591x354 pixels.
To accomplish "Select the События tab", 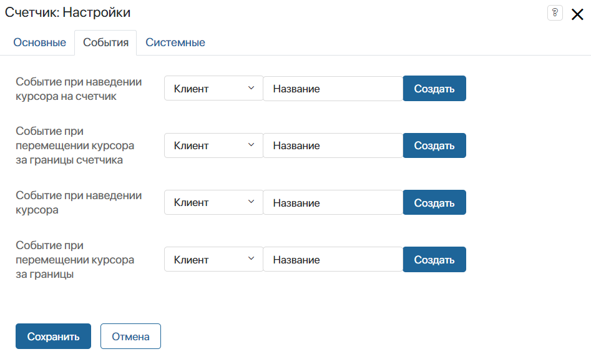I will coord(105,42).
